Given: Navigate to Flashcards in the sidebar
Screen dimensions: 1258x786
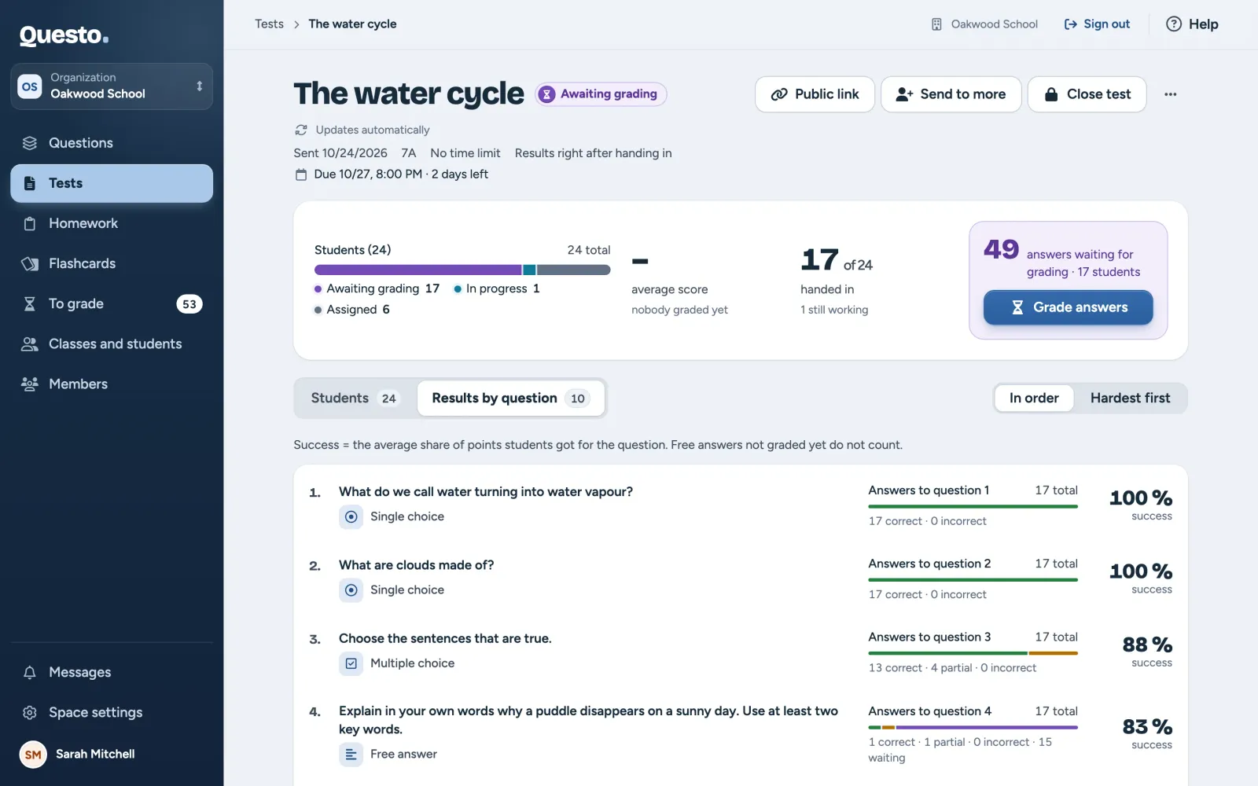Looking at the screenshot, I should click(112, 263).
